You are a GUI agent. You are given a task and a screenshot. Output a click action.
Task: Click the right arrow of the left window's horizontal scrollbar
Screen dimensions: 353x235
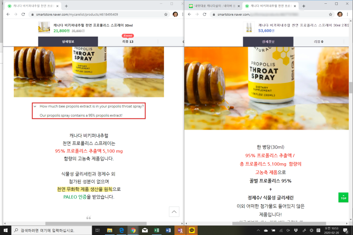click(182, 223)
